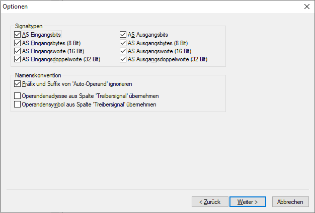The width and height of the screenshot is (315, 213).
Task: Toggle AS Ausgangsdoppelworte (32 Bit) checkbox
Action: click(x=123, y=59)
